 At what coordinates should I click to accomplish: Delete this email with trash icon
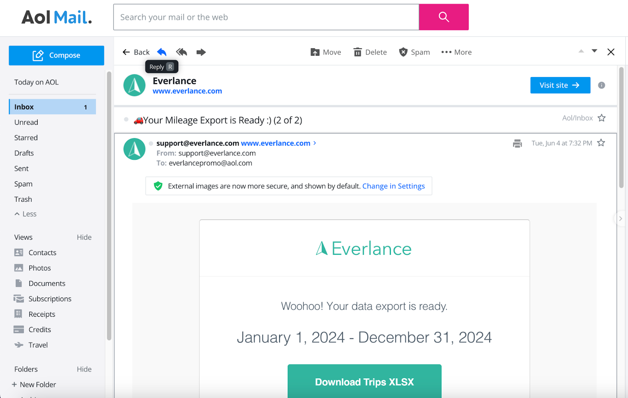click(x=370, y=52)
